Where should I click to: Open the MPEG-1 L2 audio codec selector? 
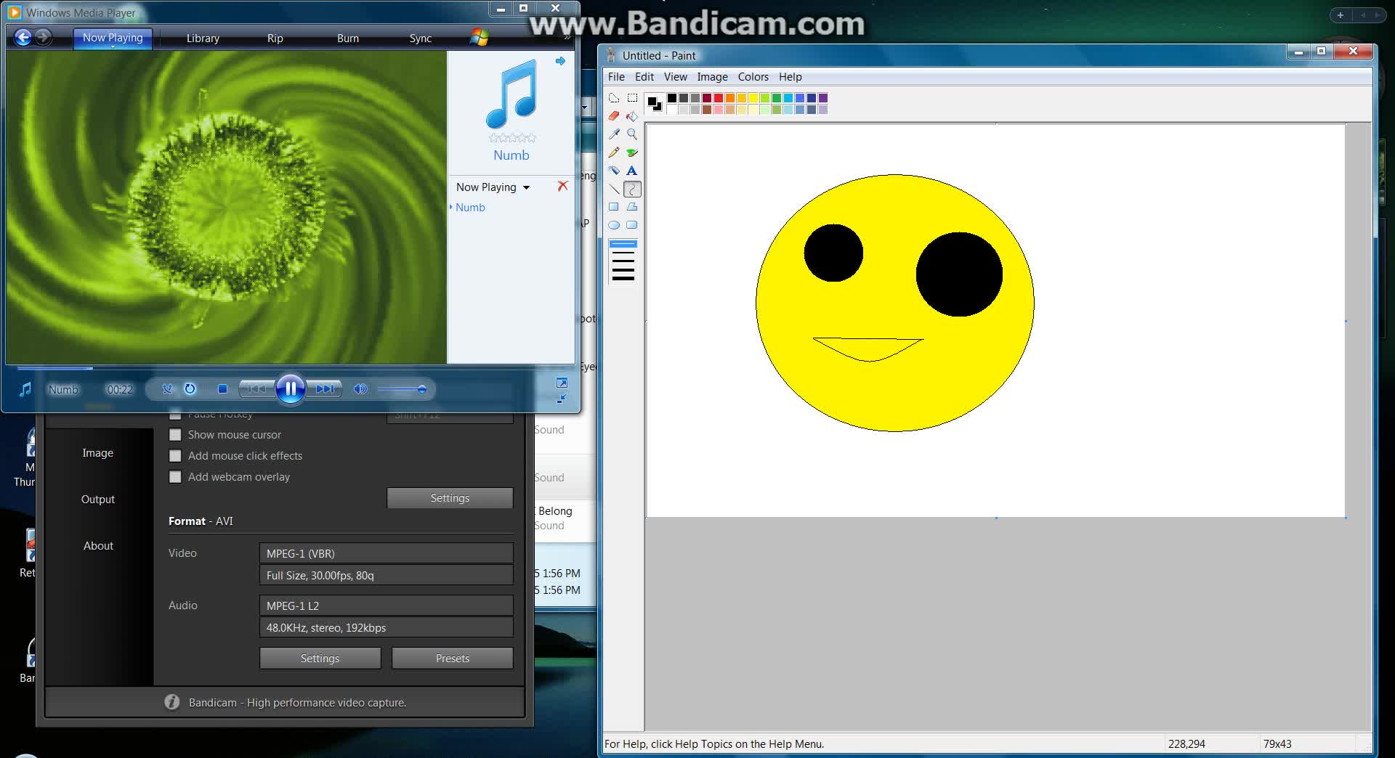(x=386, y=605)
